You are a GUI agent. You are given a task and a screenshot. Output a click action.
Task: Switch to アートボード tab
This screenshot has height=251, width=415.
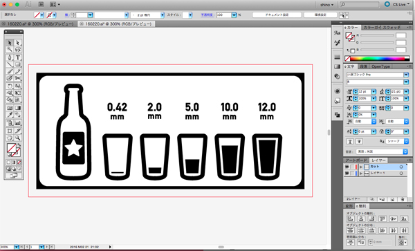(356, 160)
